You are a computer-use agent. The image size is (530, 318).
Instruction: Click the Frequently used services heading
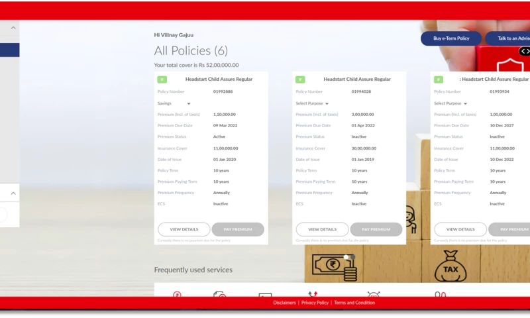[x=193, y=270]
